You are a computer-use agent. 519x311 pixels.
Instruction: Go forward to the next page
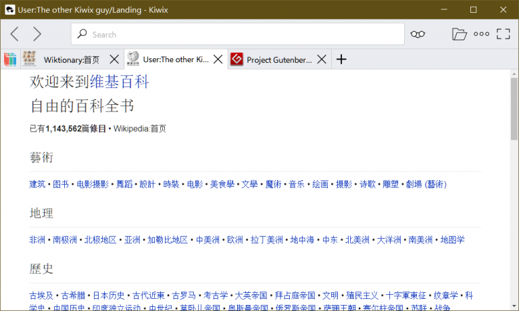pyautogui.click(x=37, y=34)
